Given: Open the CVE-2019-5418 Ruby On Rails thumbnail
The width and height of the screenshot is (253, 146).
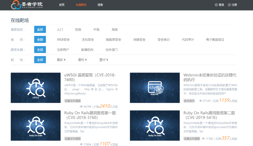Looking at the screenshot, I should click(155, 126).
